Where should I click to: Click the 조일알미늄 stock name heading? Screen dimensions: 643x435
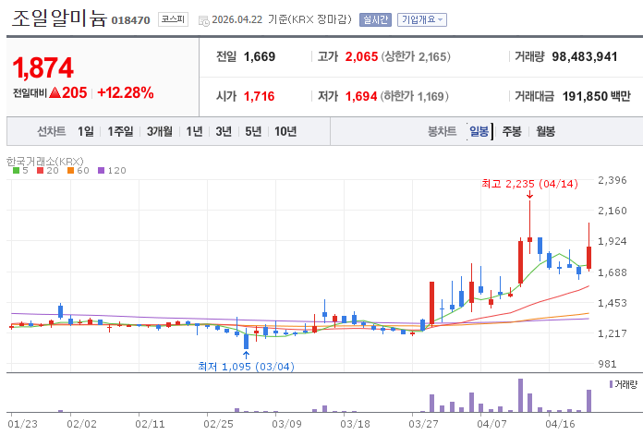pyautogui.click(x=59, y=18)
